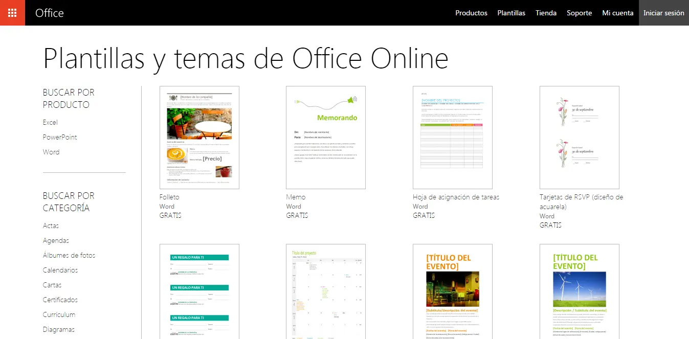
Task: Open the orange event flyer thumbnail
Action: [453, 291]
